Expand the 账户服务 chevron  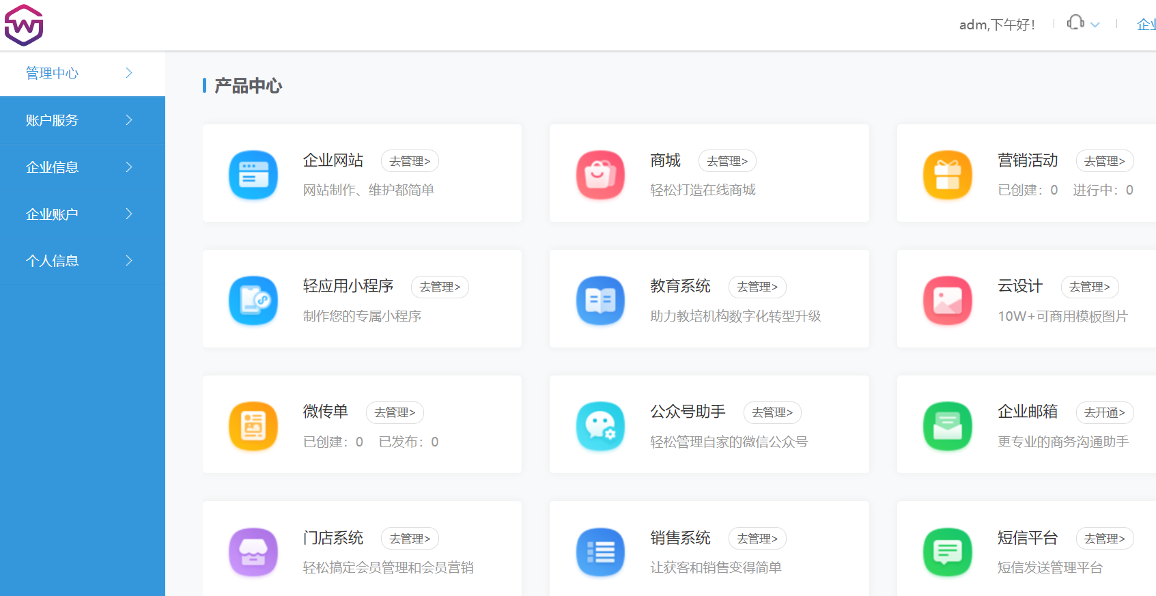click(x=129, y=119)
